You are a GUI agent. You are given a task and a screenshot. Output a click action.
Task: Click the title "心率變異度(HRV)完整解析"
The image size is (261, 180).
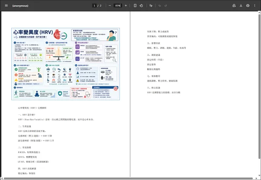(32, 108)
